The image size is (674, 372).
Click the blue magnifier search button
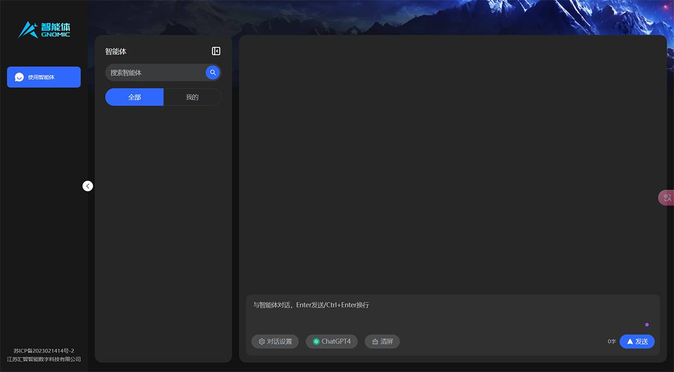click(213, 72)
